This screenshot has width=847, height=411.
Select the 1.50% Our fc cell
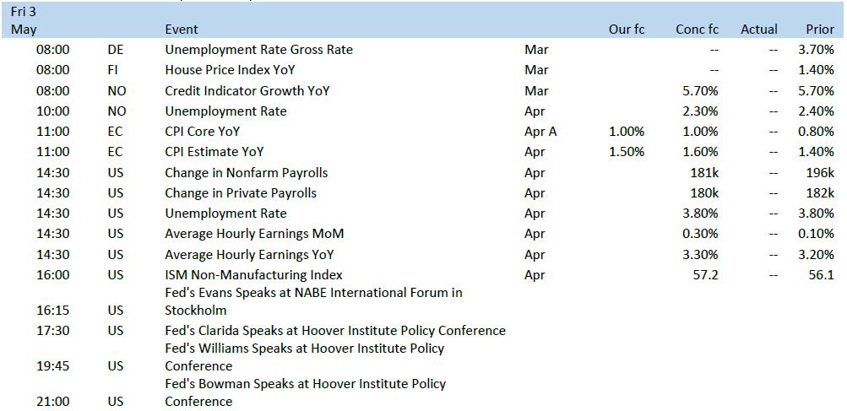point(627,152)
